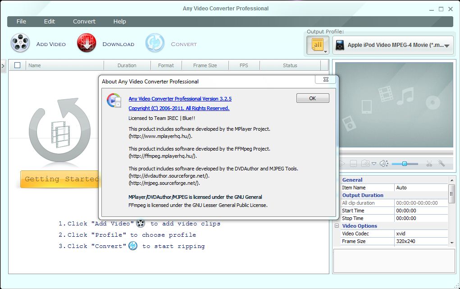Click the All clip duration row label
This screenshot has width=460, height=289.
(x=358, y=203)
